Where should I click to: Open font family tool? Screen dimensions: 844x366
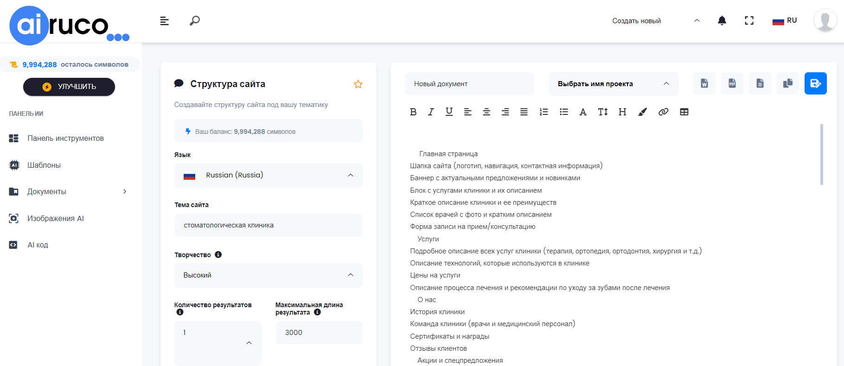pos(583,112)
